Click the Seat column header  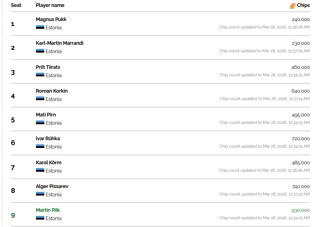[16, 5]
